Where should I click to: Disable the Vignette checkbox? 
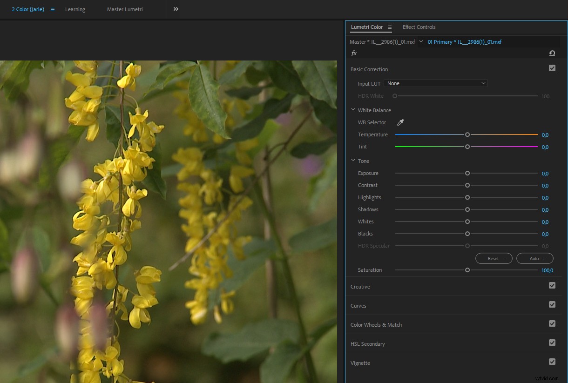552,362
